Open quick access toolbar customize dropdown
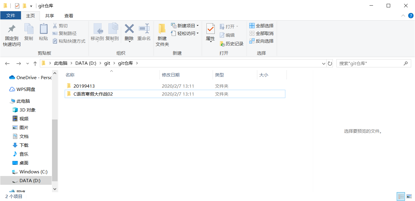 (x=31, y=6)
